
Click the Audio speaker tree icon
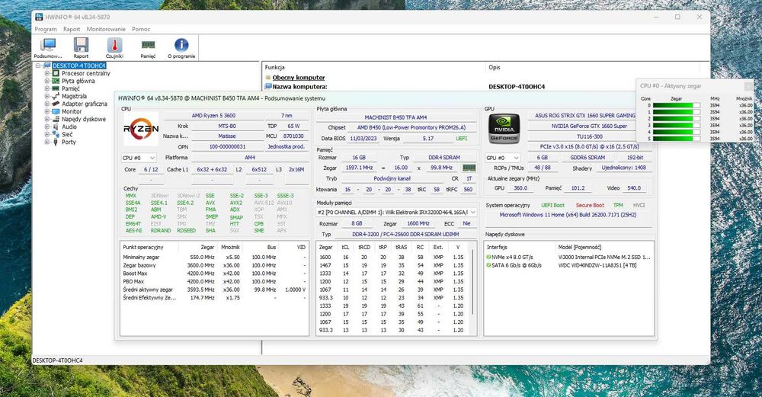tap(56, 126)
